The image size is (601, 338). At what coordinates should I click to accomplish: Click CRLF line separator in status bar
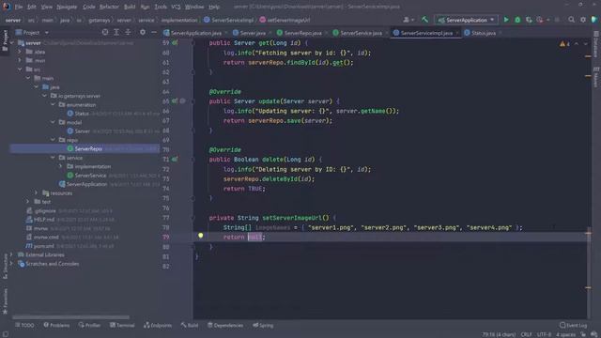point(526,334)
